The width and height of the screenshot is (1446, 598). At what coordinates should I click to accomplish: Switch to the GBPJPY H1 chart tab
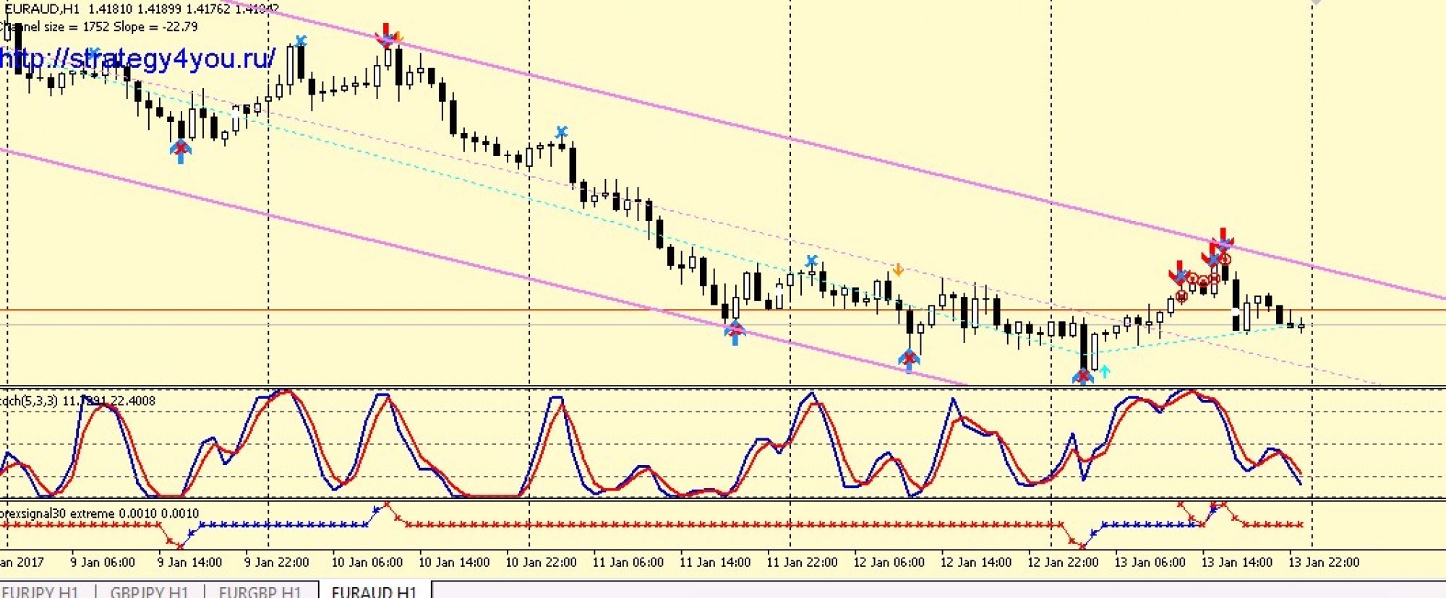point(149,591)
